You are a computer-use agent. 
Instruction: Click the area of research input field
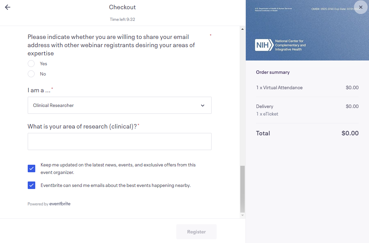[119, 141]
